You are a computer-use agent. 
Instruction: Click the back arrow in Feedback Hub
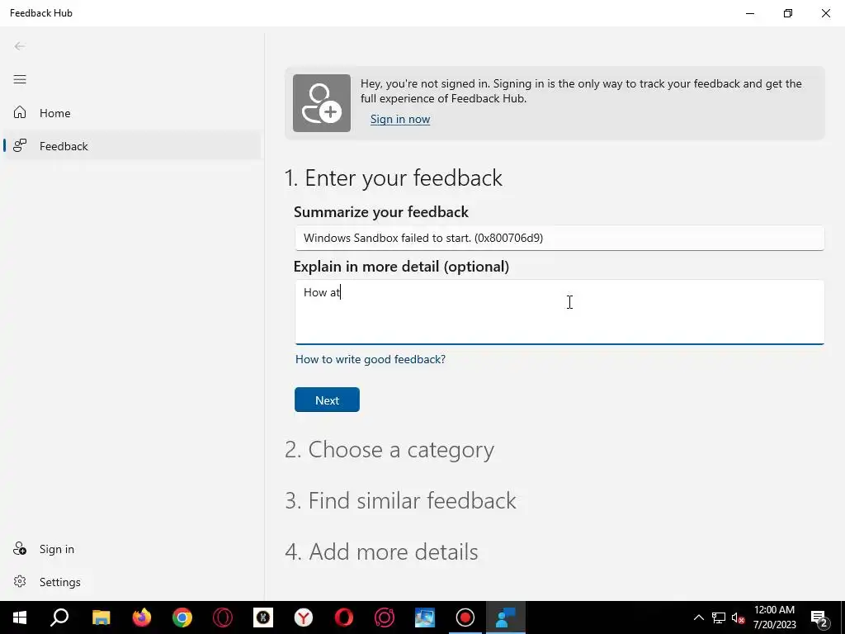pos(20,46)
